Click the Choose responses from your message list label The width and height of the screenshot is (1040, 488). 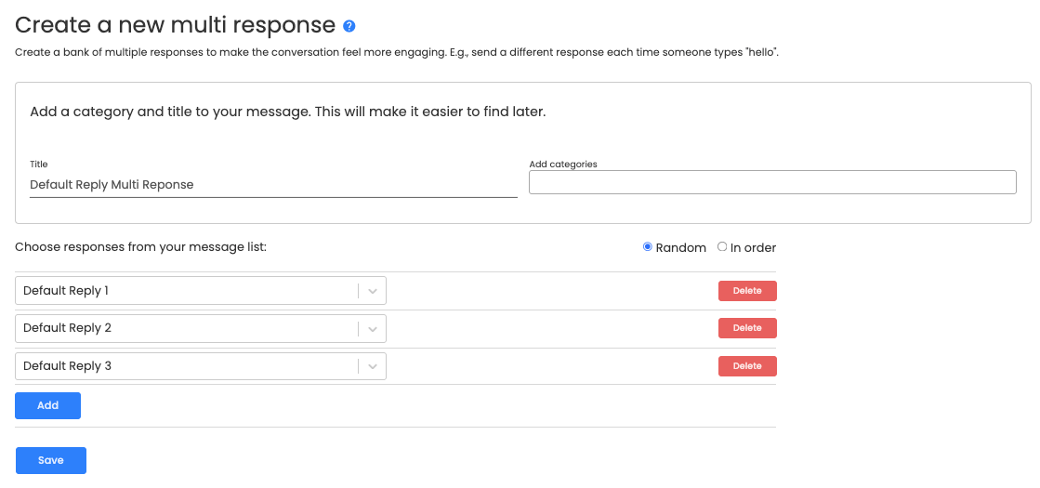[140, 247]
